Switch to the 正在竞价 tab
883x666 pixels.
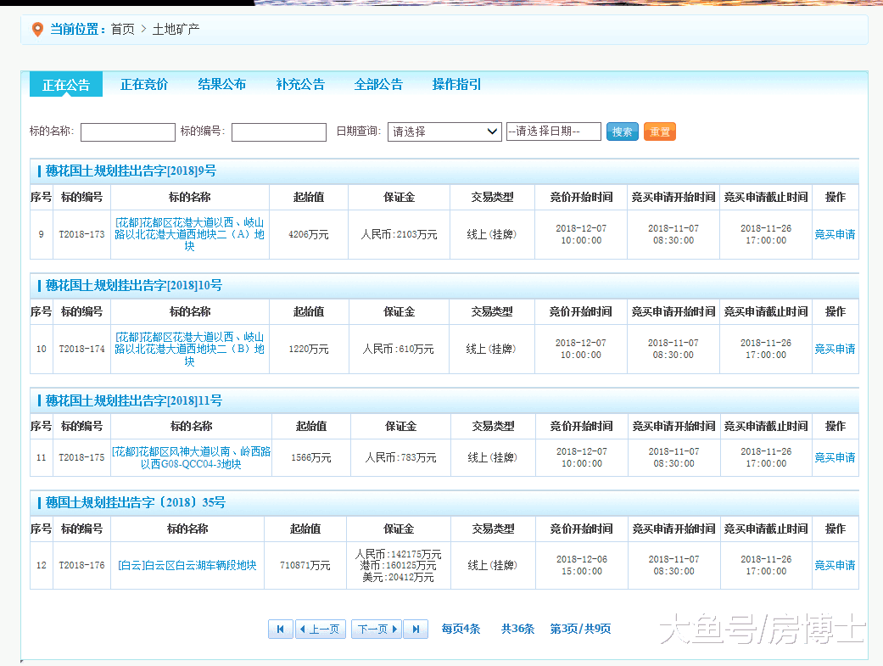point(143,84)
